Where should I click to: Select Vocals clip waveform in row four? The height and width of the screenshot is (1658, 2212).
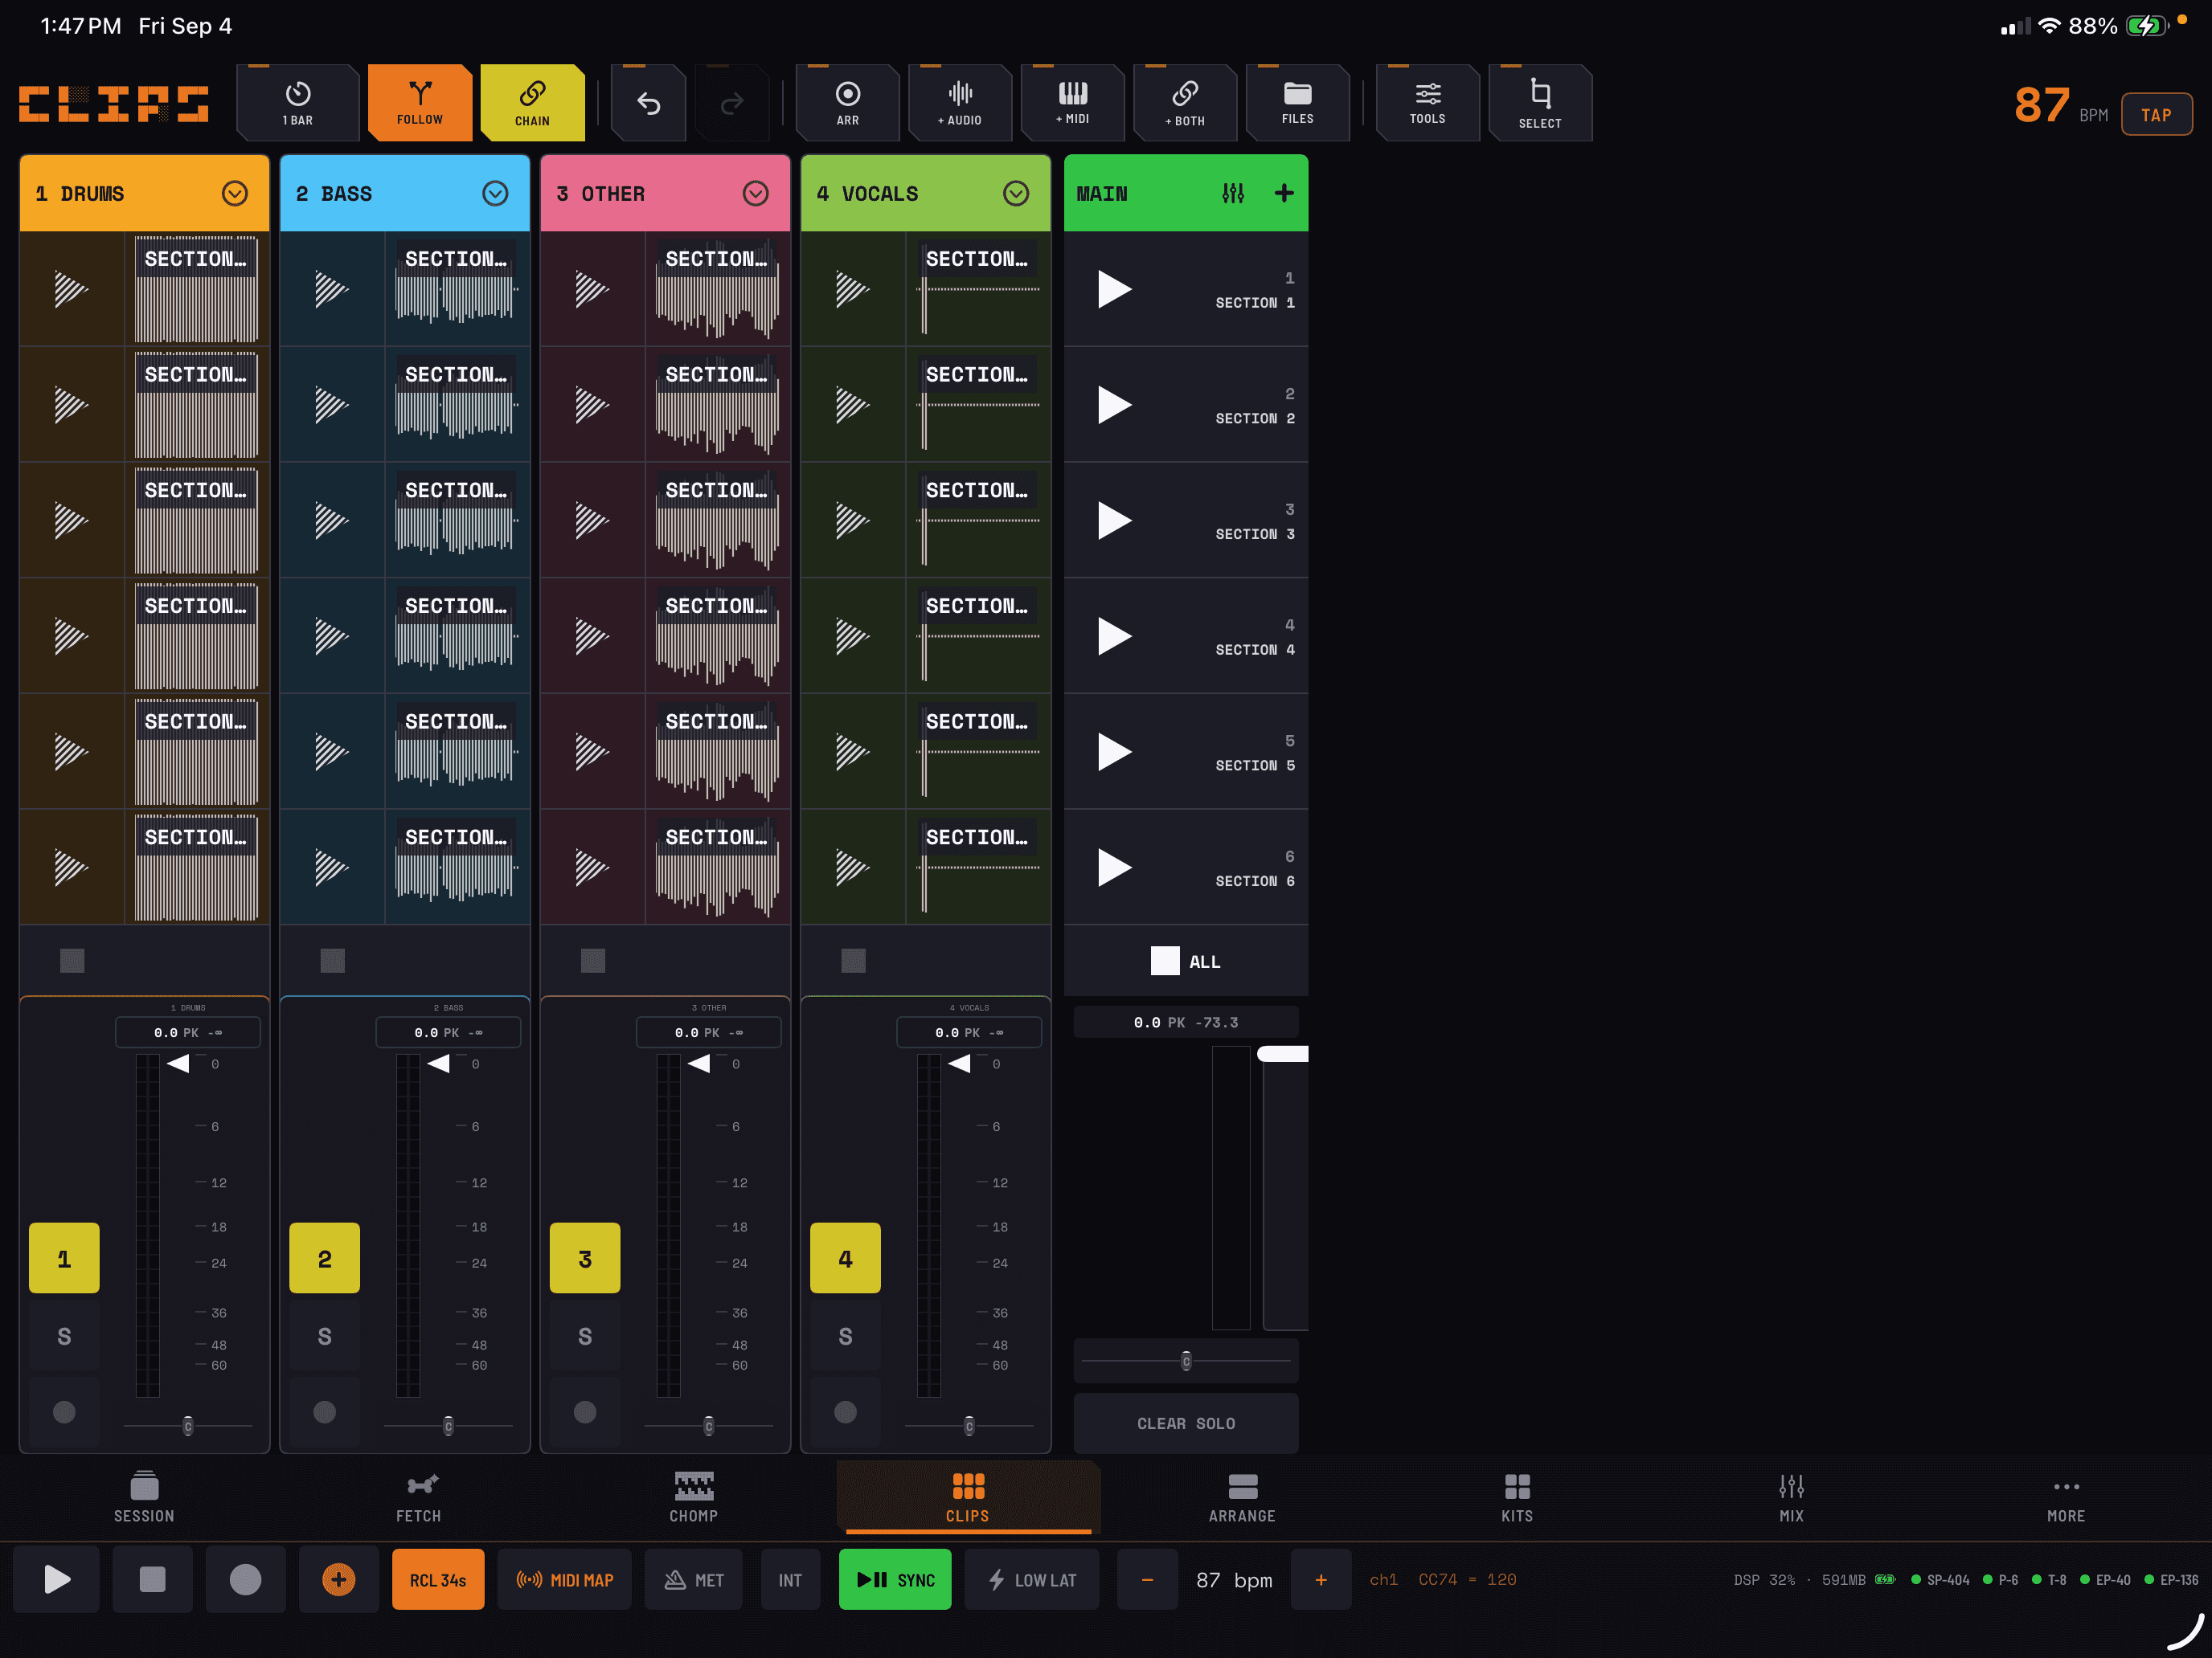(x=978, y=637)
